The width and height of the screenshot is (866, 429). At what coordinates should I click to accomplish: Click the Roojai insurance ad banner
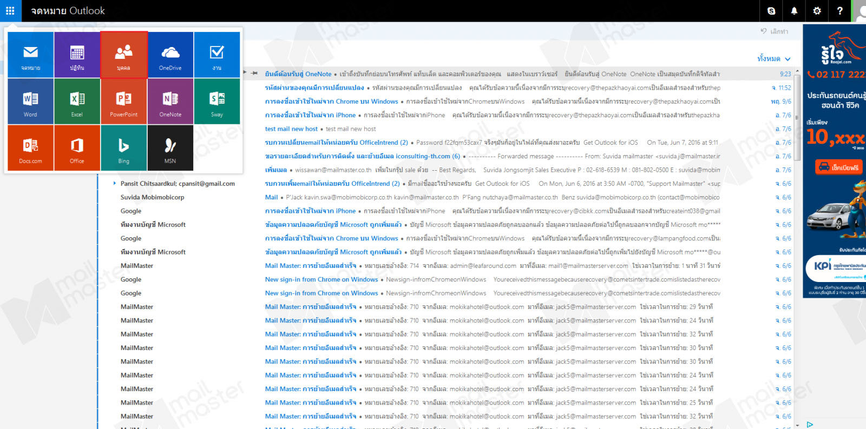point(834,161)
